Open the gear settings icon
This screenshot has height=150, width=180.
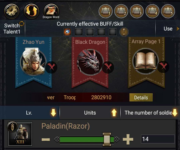(x=12, y=11)
